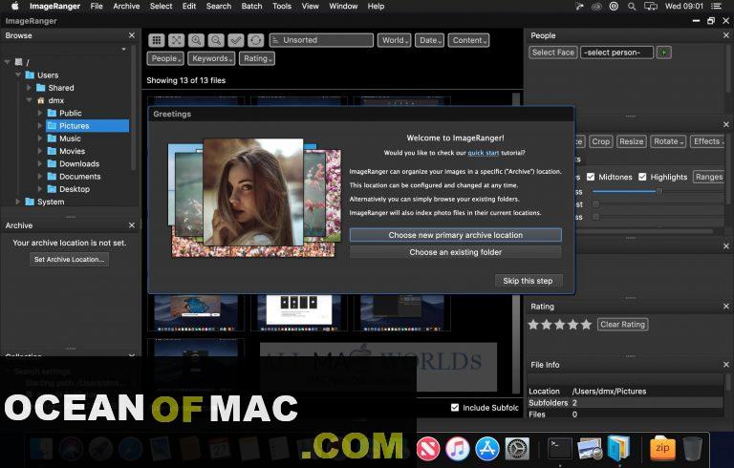Image resolution: width=734 pixels, height=468 pixels.
Task: Set rating with the fifth star
Action: [586, 325]
